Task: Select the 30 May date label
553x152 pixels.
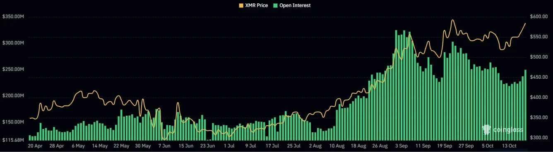Action: click(x=143, y=146)
